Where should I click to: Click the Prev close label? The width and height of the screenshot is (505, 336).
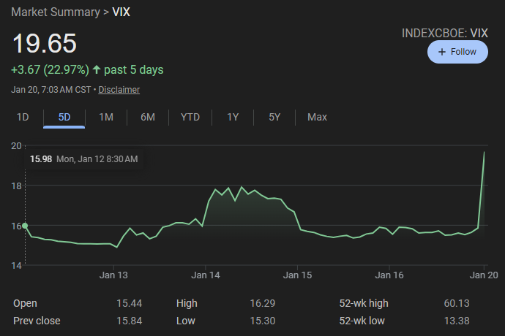coord(37,321)
